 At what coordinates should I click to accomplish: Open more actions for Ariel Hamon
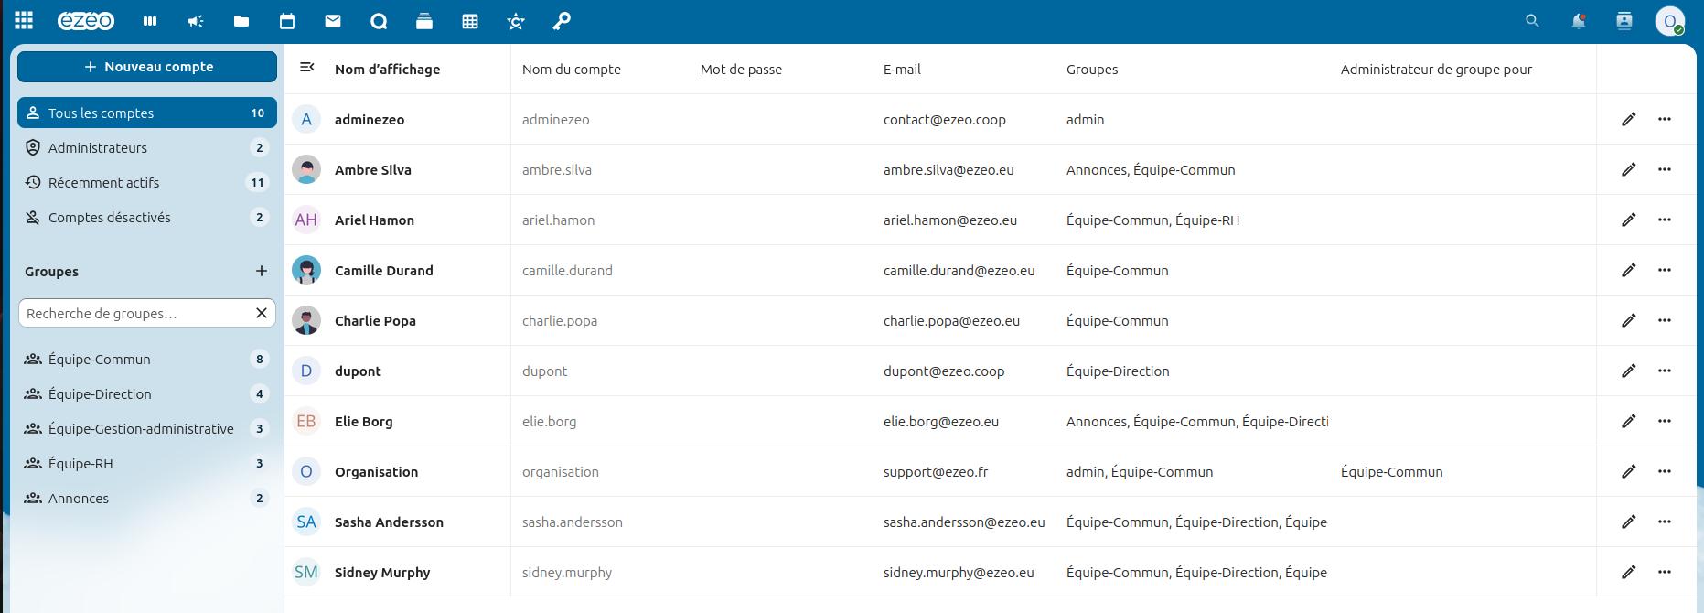[1665, 220]
